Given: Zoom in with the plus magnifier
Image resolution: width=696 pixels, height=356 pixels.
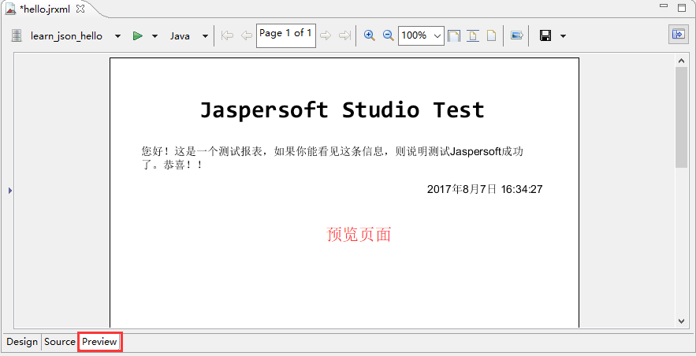Looking at the screenshot, I should coord(370,35).
